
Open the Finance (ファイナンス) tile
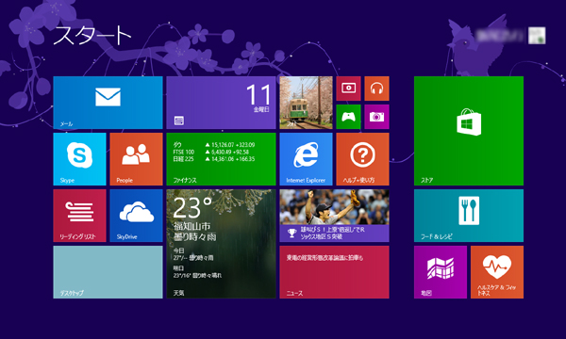click(221, 159)
